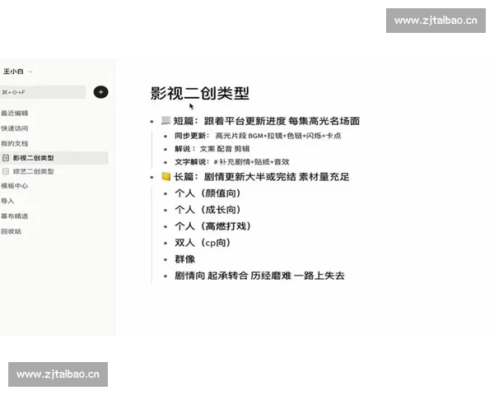Click the 双人（cp向）item
This screenshot has height=395, width=494.
(203, 243)
